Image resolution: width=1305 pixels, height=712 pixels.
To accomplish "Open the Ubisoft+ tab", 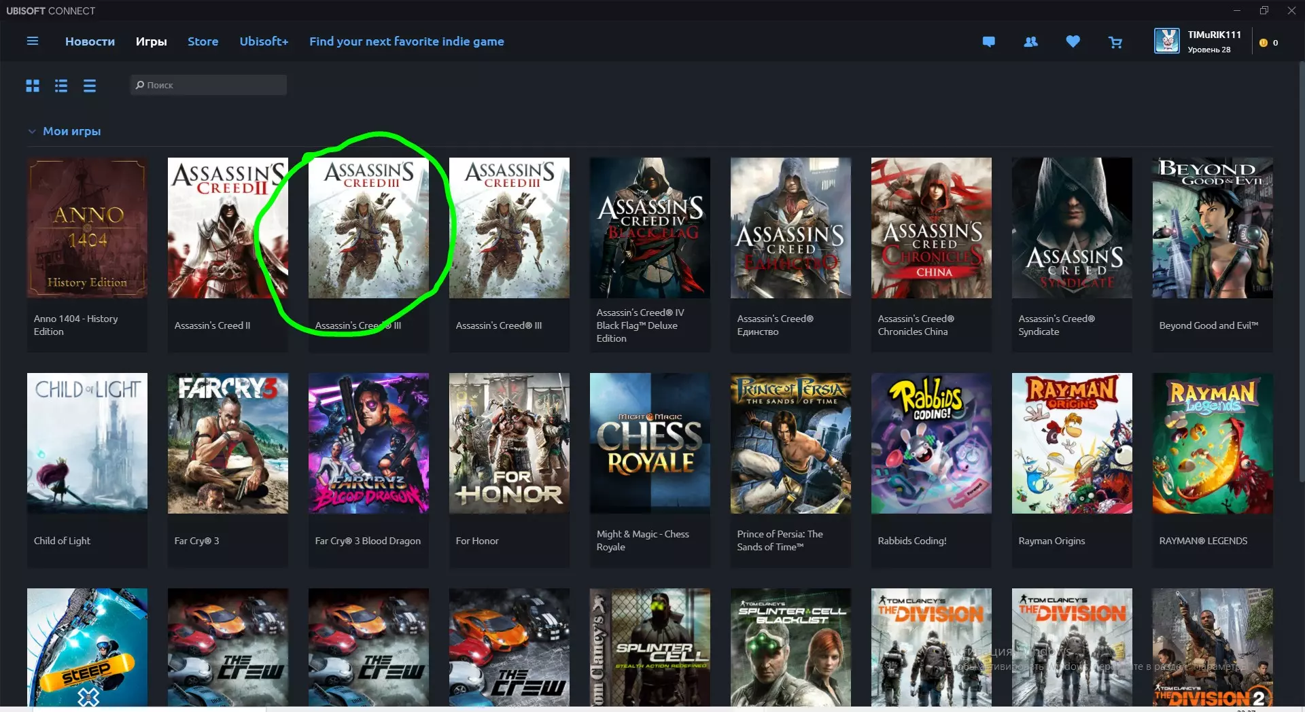I will (264, 41).
